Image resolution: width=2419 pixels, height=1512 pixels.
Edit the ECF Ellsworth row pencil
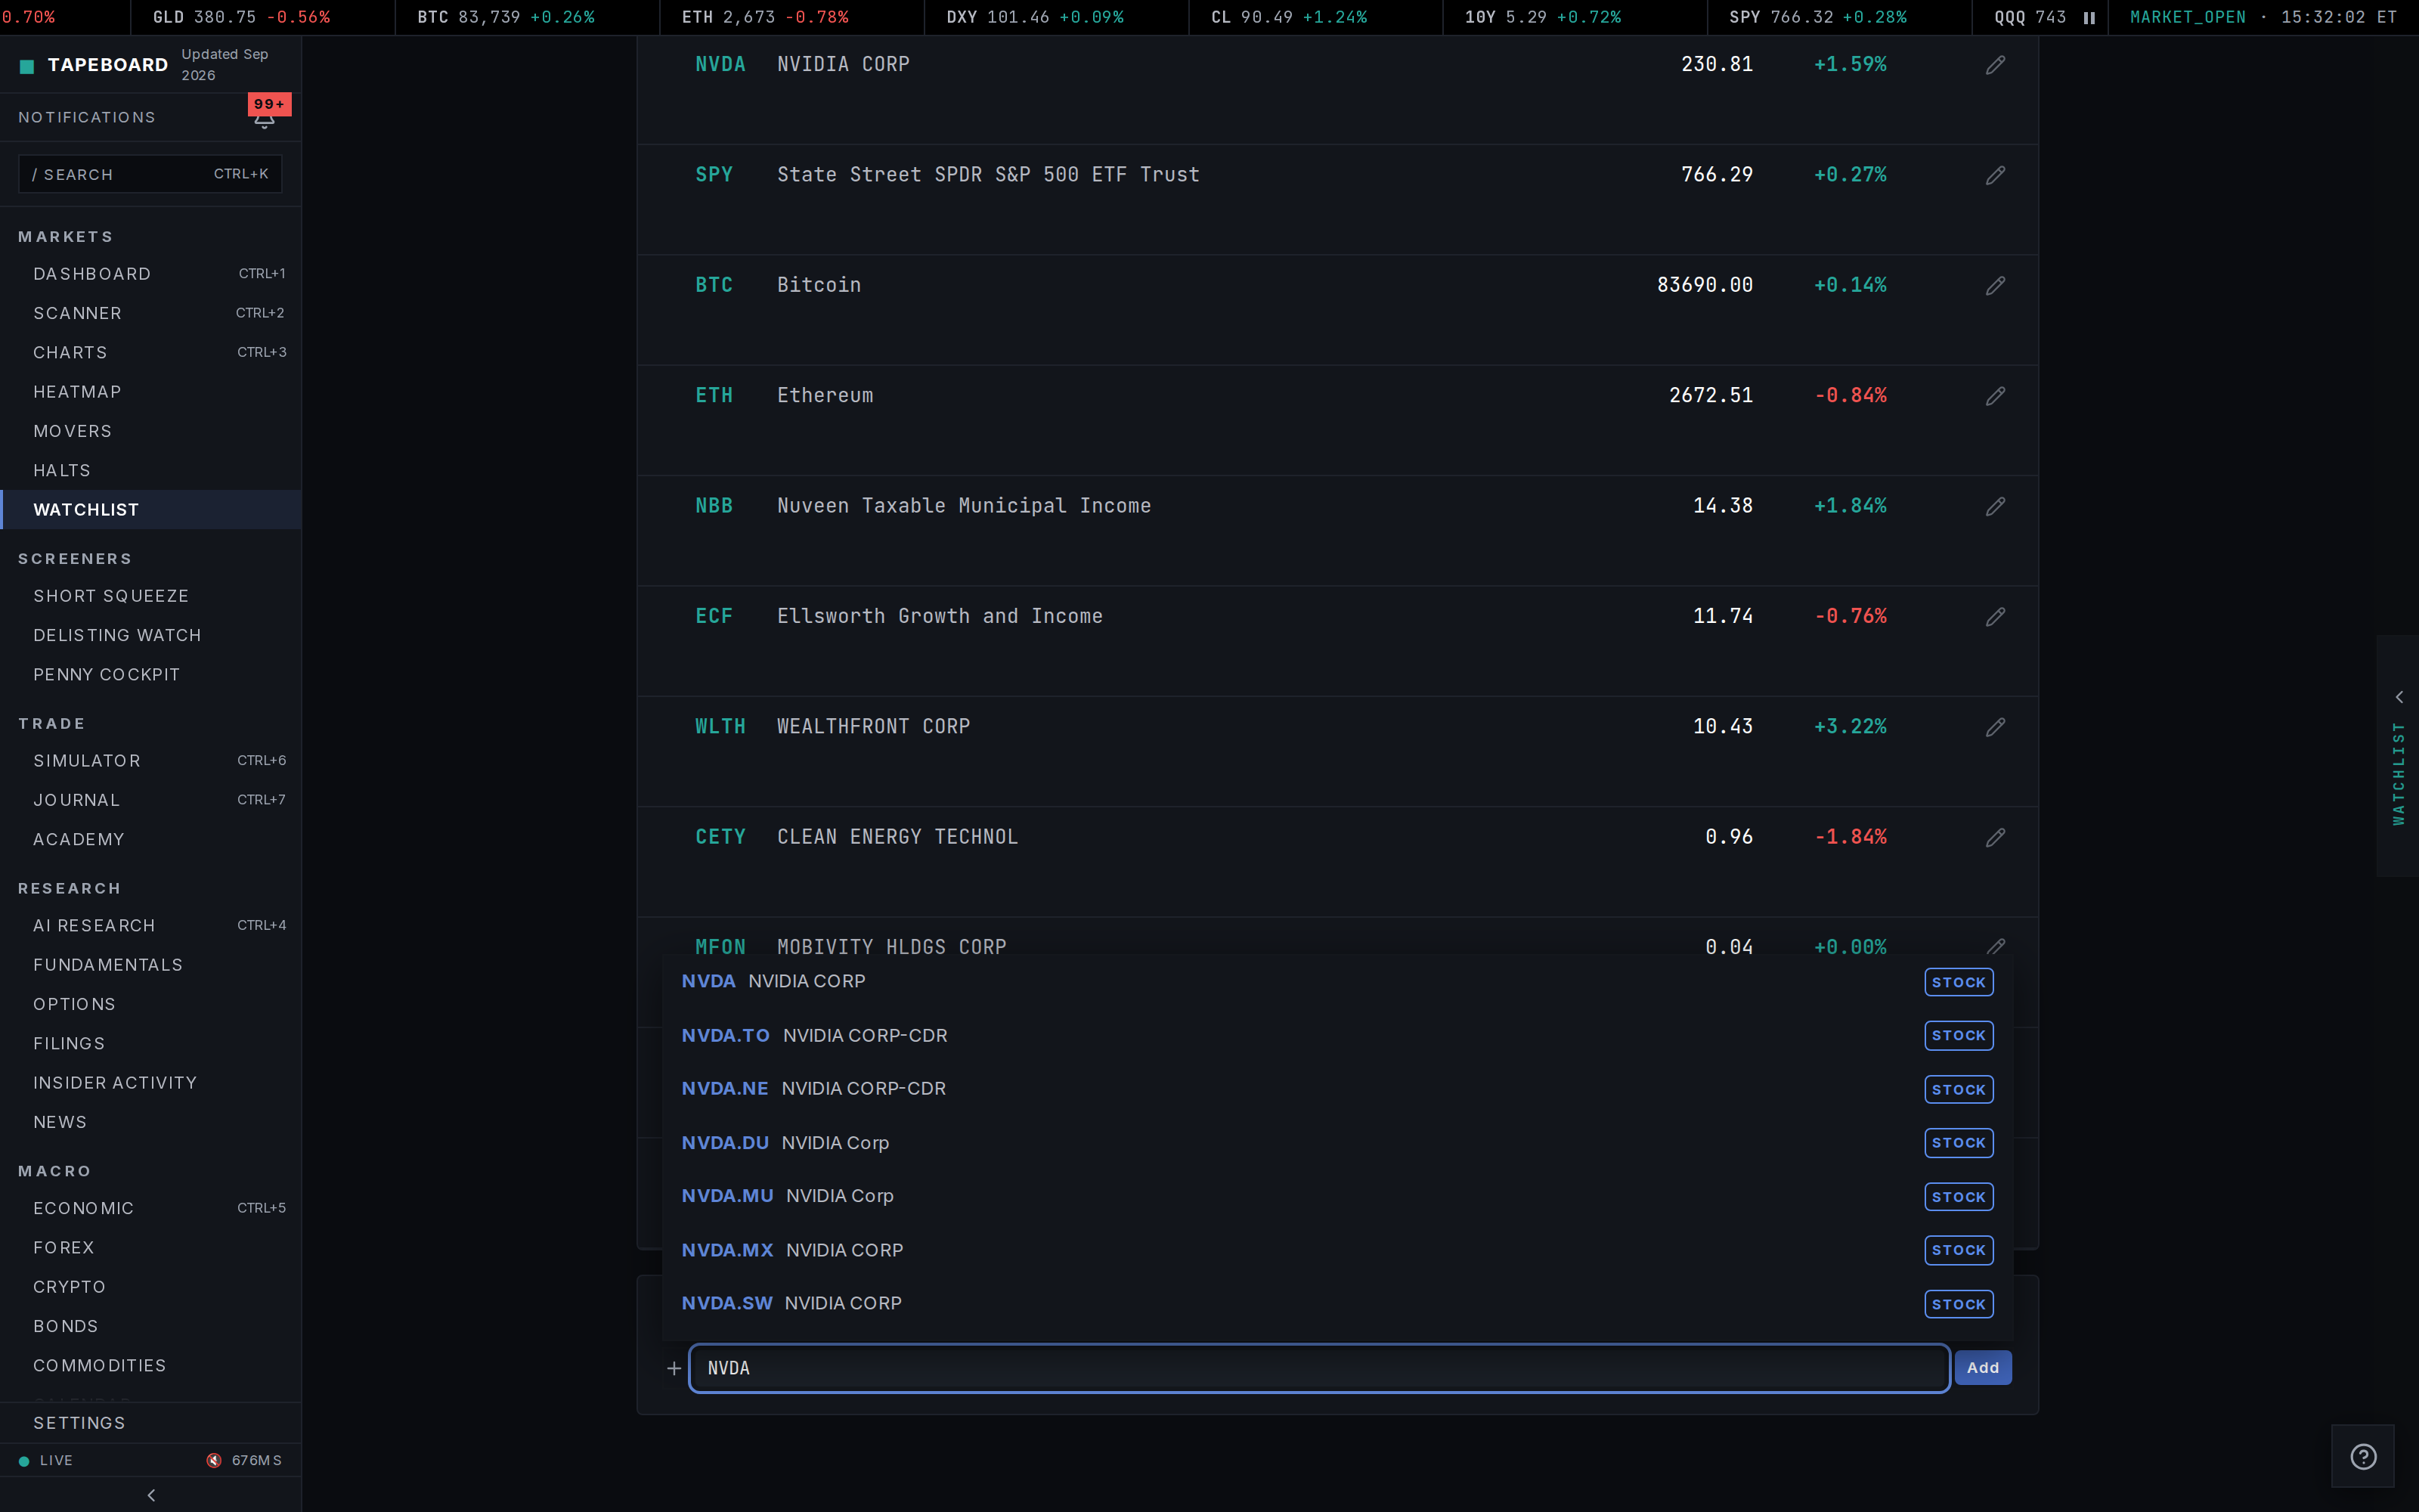click(1995, 617)
